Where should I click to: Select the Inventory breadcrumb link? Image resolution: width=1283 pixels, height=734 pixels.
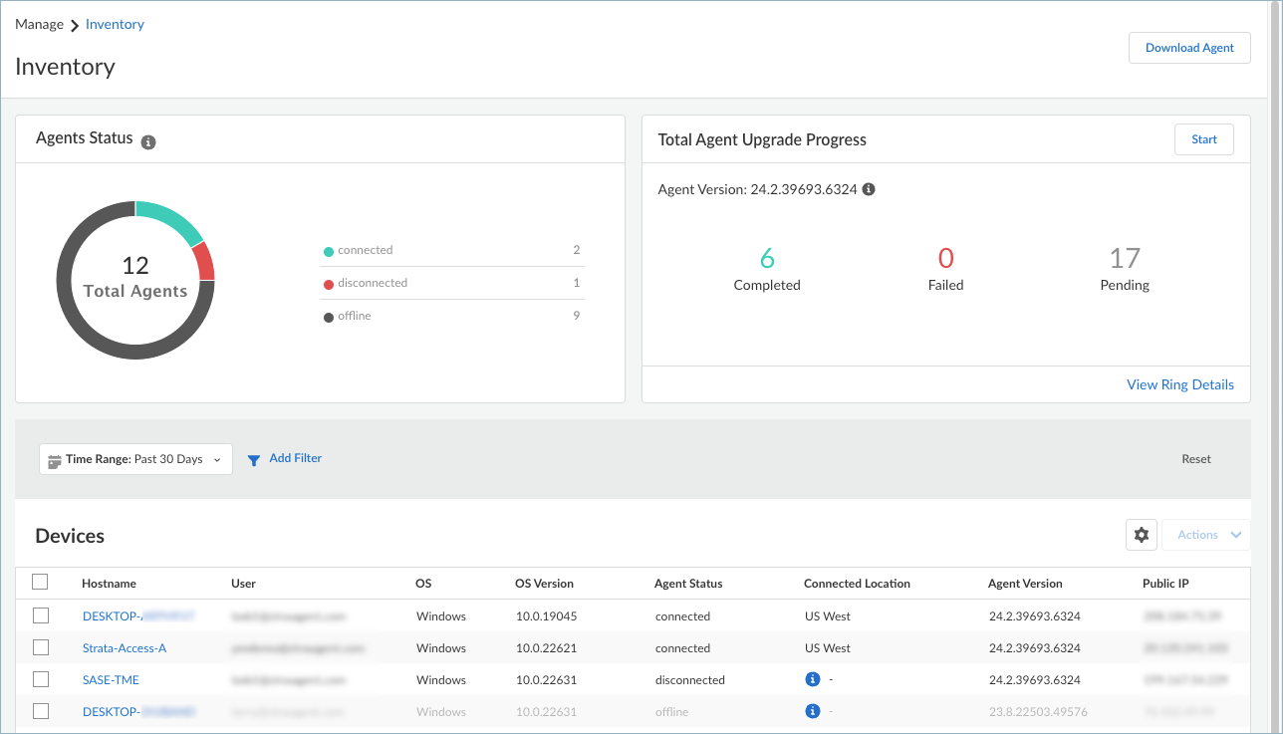115,24
